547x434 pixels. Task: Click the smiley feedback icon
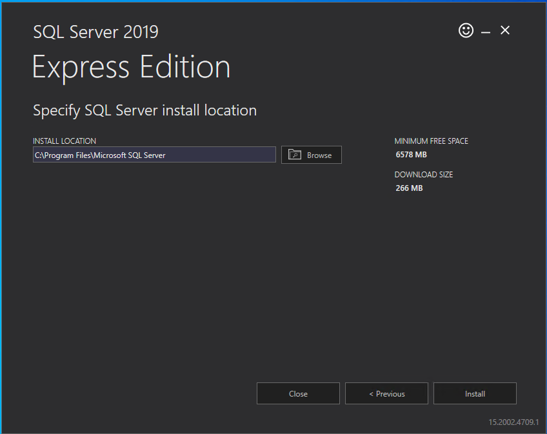click(466, 30)
